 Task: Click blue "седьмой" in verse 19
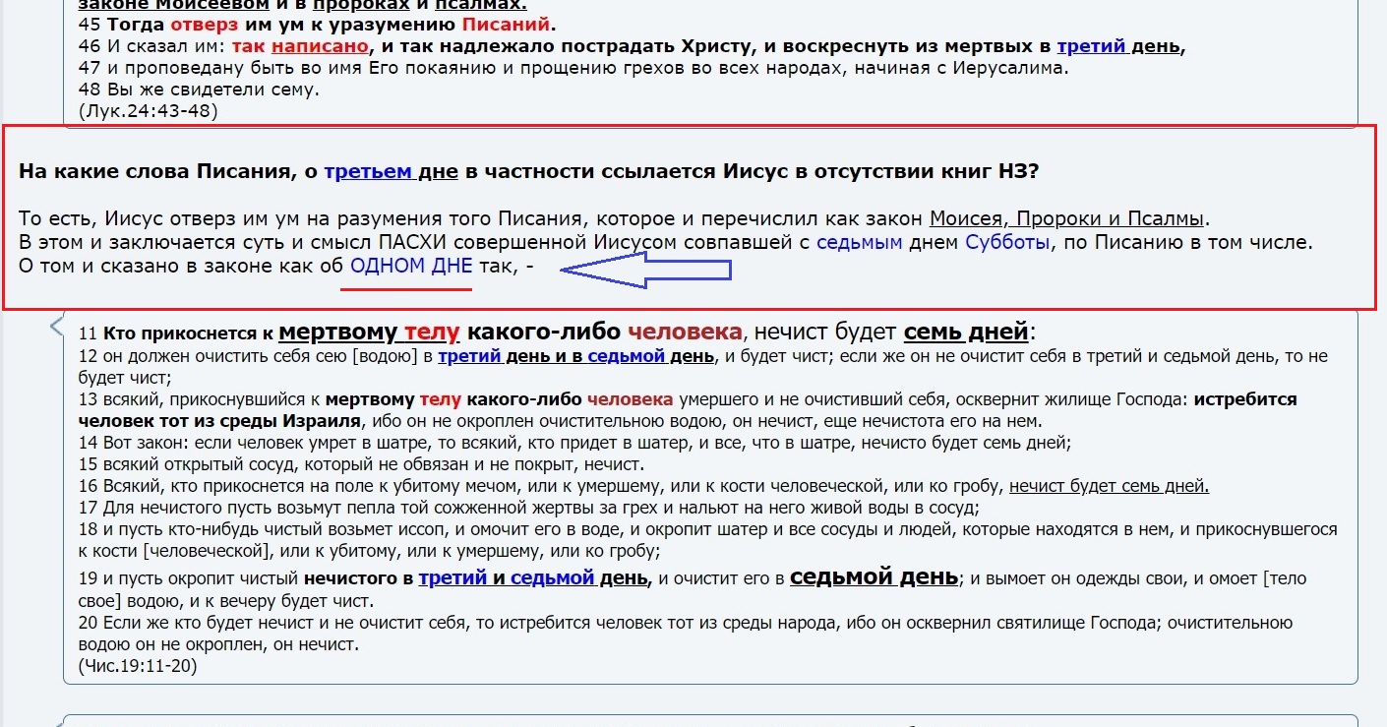click(x=553, y=578)
